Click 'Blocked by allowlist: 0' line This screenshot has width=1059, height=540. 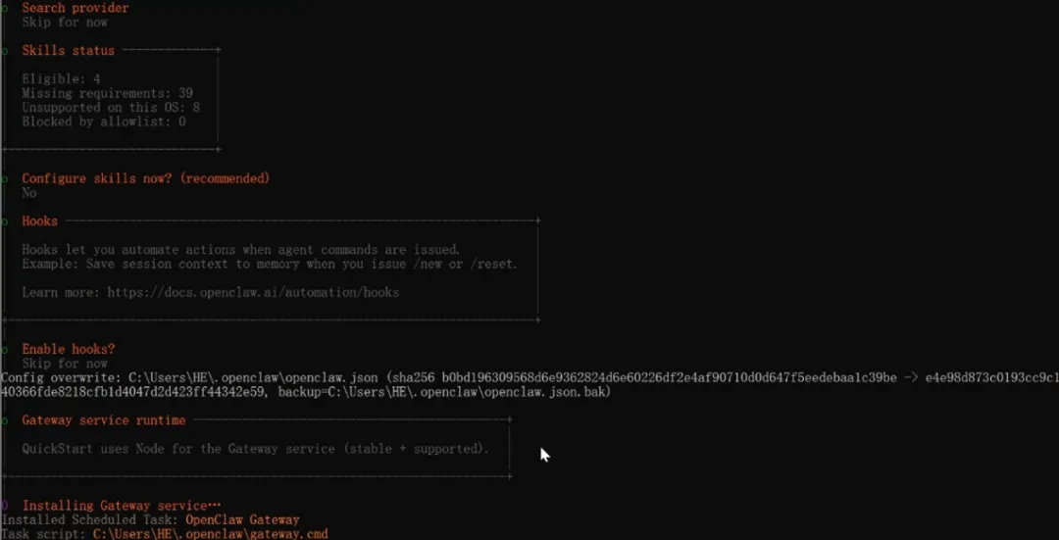coord(104,122)
